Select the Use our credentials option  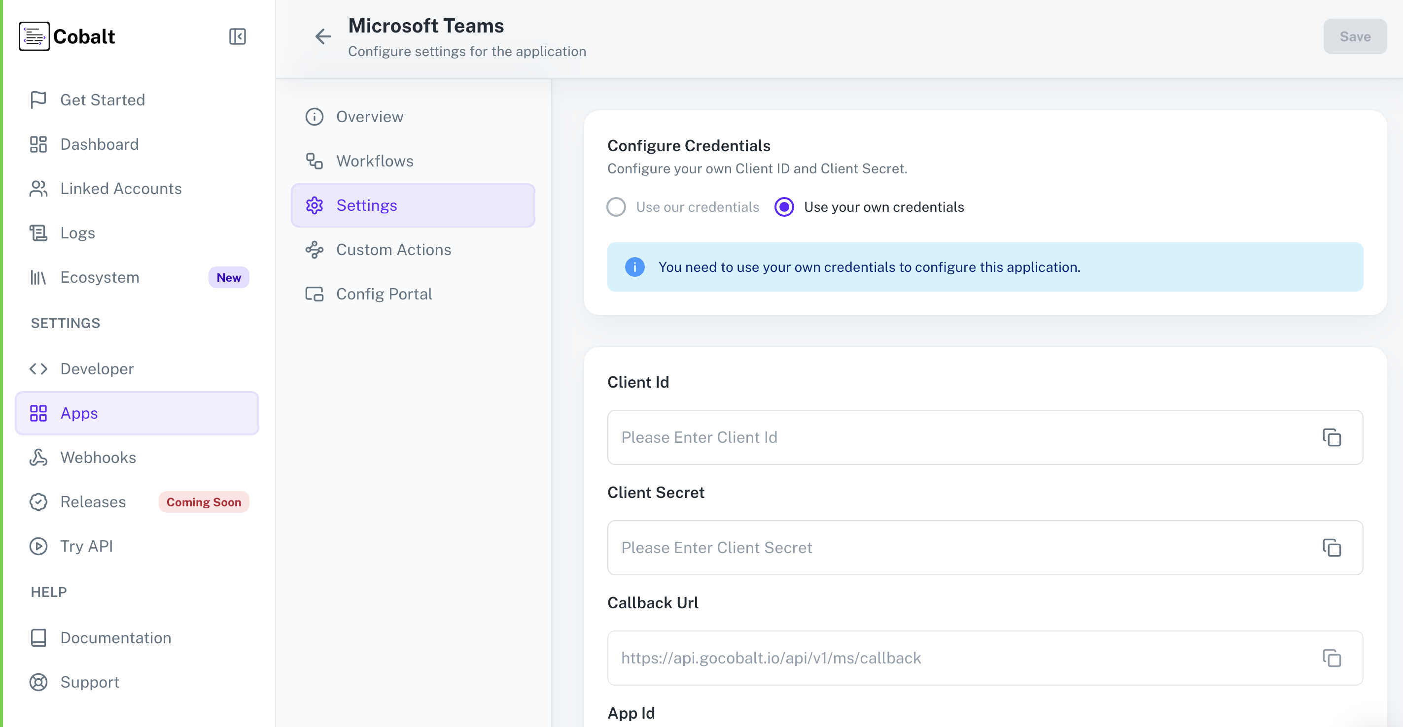pos(616,207)
